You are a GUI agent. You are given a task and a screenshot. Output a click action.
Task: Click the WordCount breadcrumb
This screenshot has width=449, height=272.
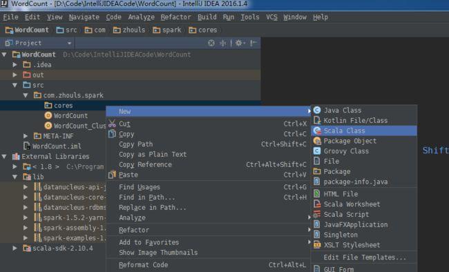[27, 30]
